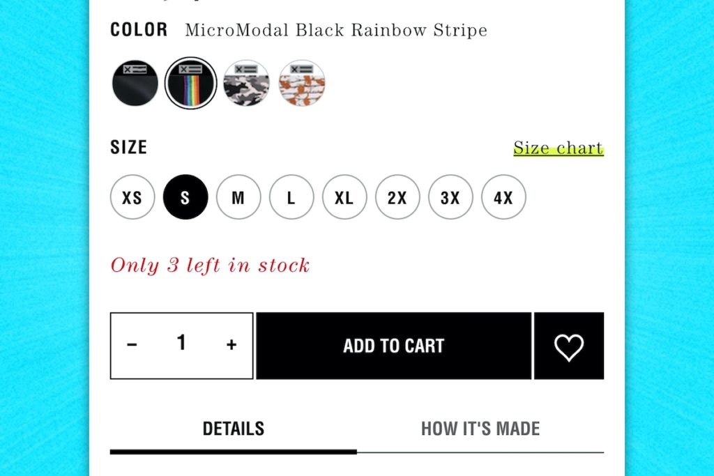Choose size 2X
714x476 pixels.
pos(397,197)
